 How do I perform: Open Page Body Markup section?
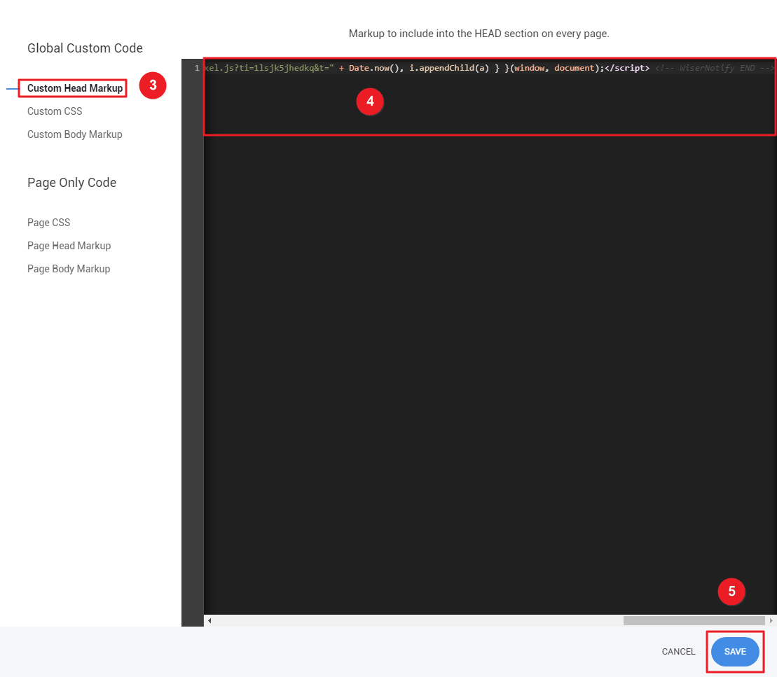(x=69, y=269)
